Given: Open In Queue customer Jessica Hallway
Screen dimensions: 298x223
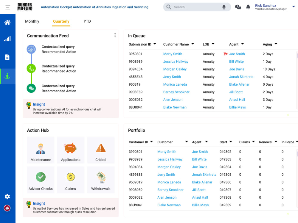Looking at the screenshot, I should (176, 62).
